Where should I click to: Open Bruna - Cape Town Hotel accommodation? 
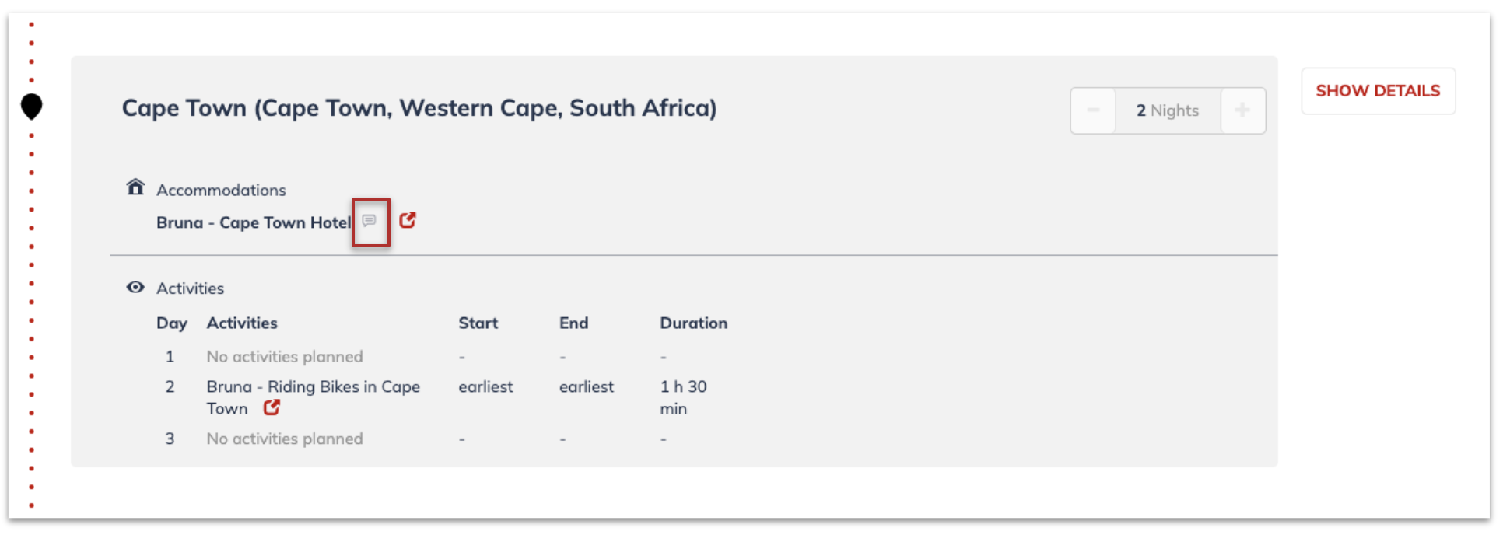[254, 222]
